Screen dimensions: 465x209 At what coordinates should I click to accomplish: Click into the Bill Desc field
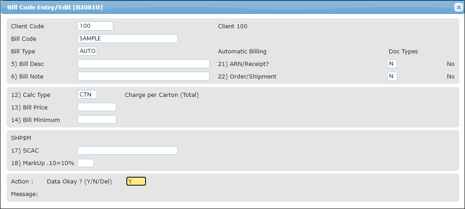pos(143,64)
